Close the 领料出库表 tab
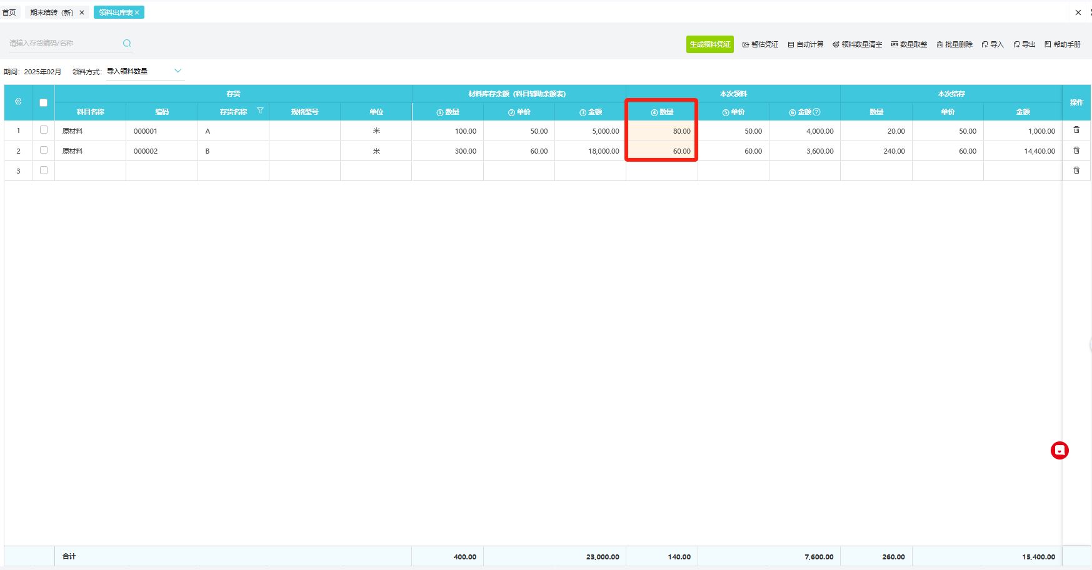Image resolution: width=1092 pixels, height=570 pixels. tap(137, 12)
